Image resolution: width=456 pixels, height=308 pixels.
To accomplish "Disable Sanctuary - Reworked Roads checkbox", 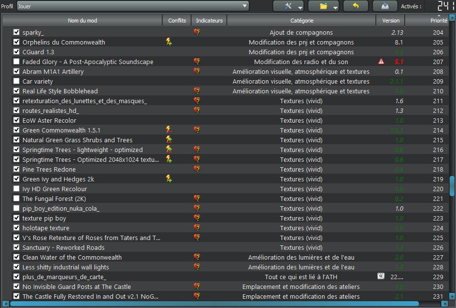I will [x=17, y=247].
